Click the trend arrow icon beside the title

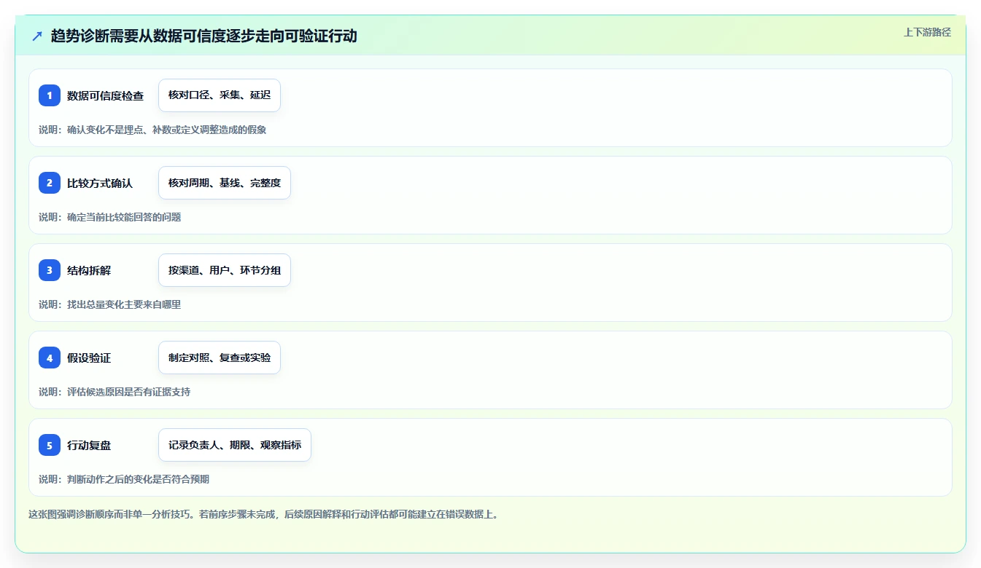coord(37,36)
